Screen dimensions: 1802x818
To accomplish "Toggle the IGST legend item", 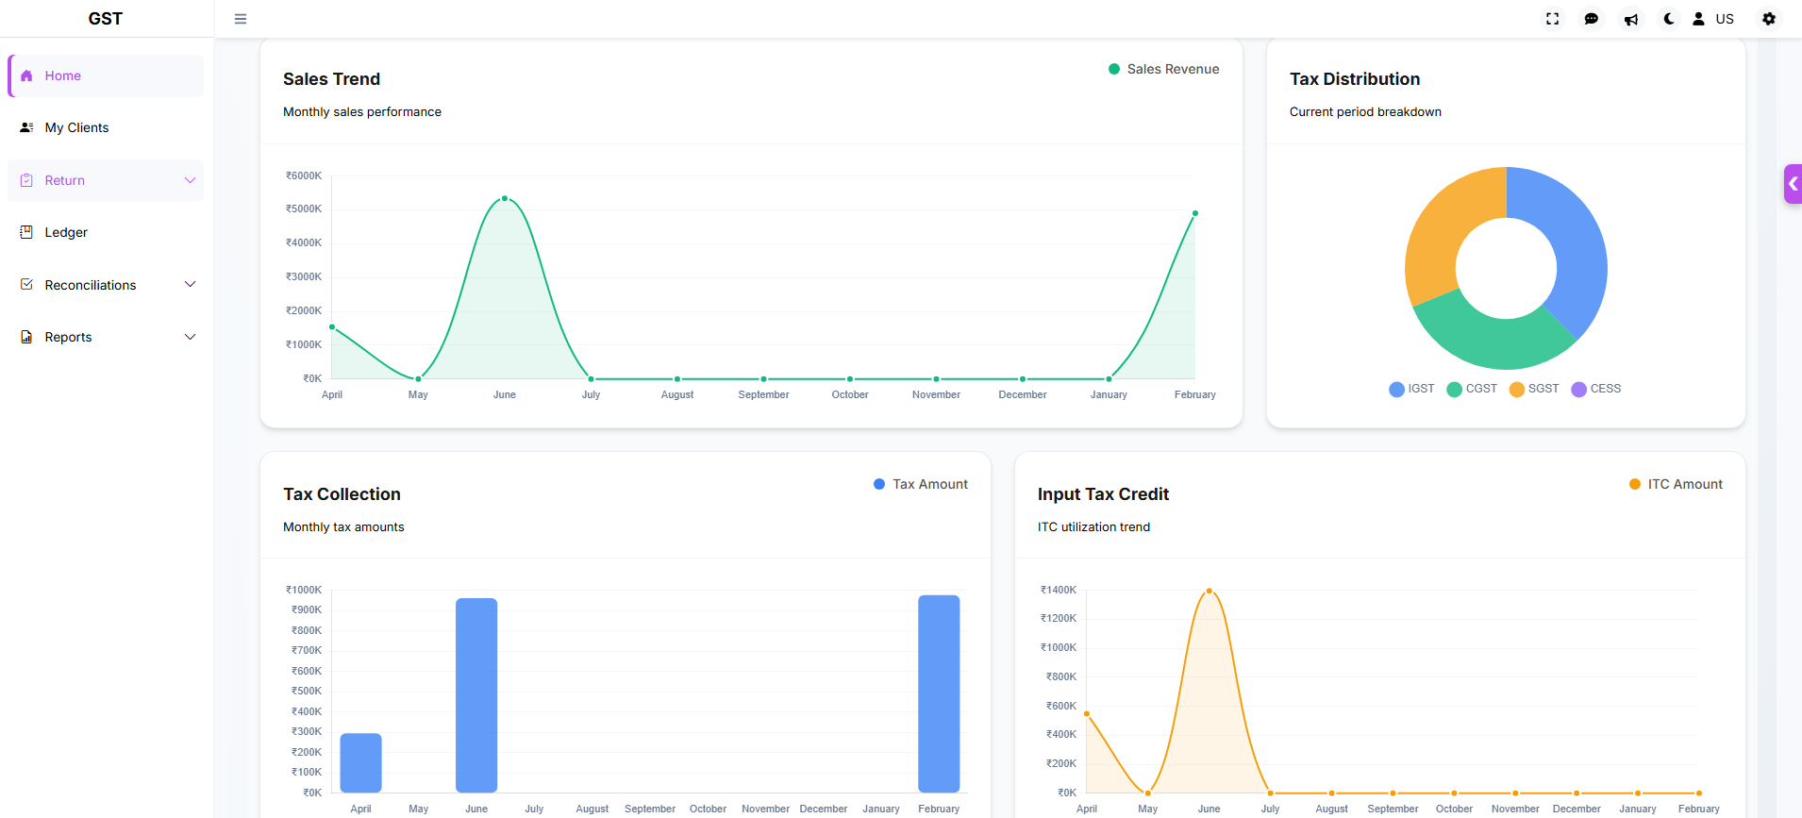I will coord(1412,389).
